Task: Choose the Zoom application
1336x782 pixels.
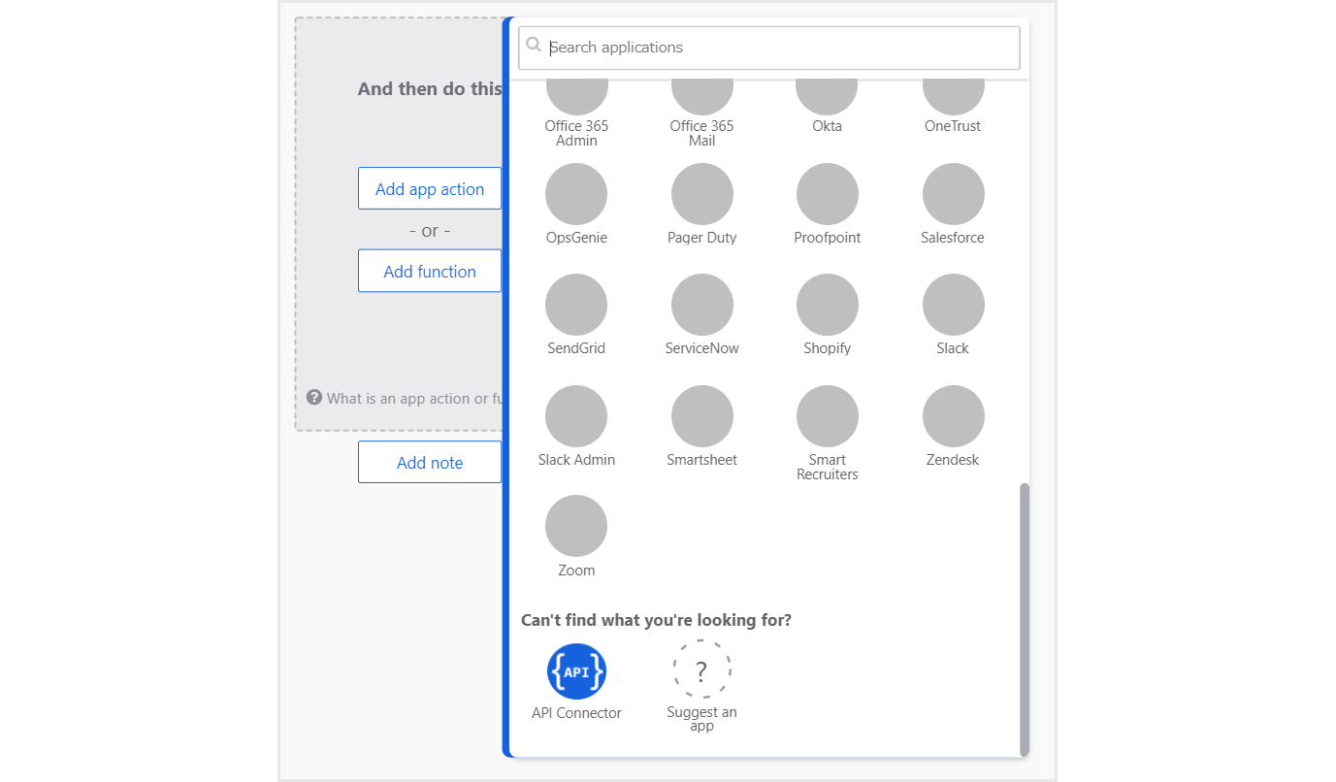Action: coord(576,526)
